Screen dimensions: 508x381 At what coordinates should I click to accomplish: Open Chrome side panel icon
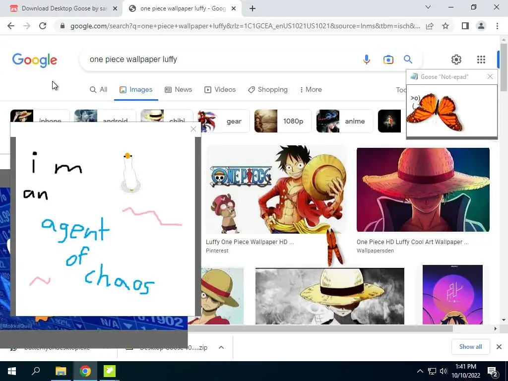coord(465,26)
